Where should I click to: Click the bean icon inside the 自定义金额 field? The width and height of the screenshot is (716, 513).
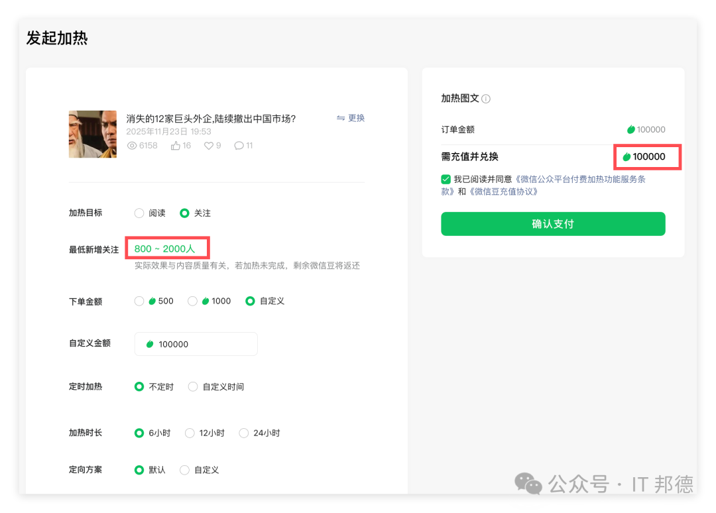(x=149, y=344)
